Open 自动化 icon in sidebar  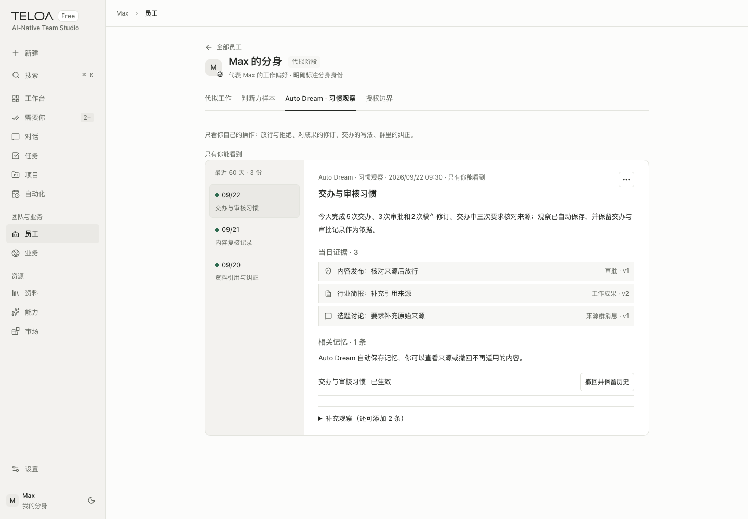tap(16, 194)
